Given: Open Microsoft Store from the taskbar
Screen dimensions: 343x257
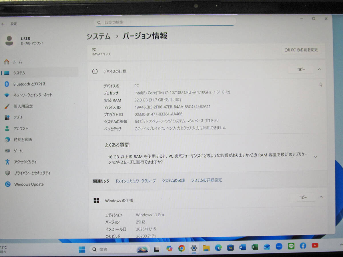Looking at the screenshot, I should (230, 247).
